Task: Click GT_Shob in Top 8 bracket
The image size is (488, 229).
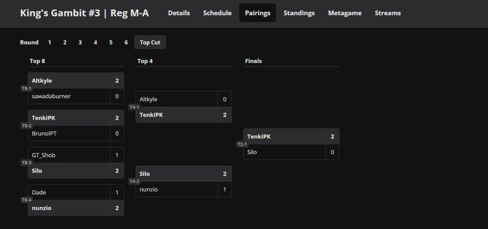Action: pyautogui.click(x=44, y=155)
